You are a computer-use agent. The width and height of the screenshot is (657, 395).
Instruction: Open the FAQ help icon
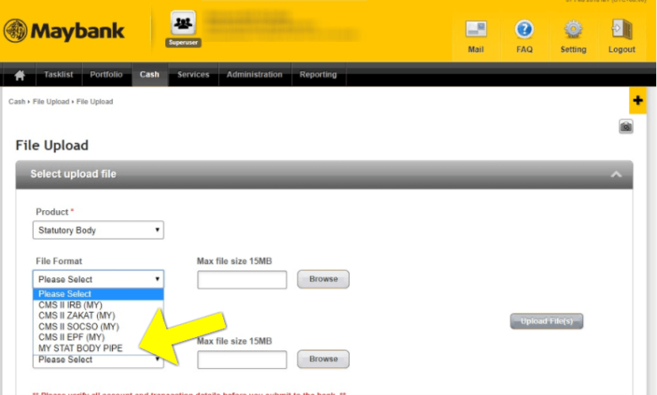[x=524, y=29]
